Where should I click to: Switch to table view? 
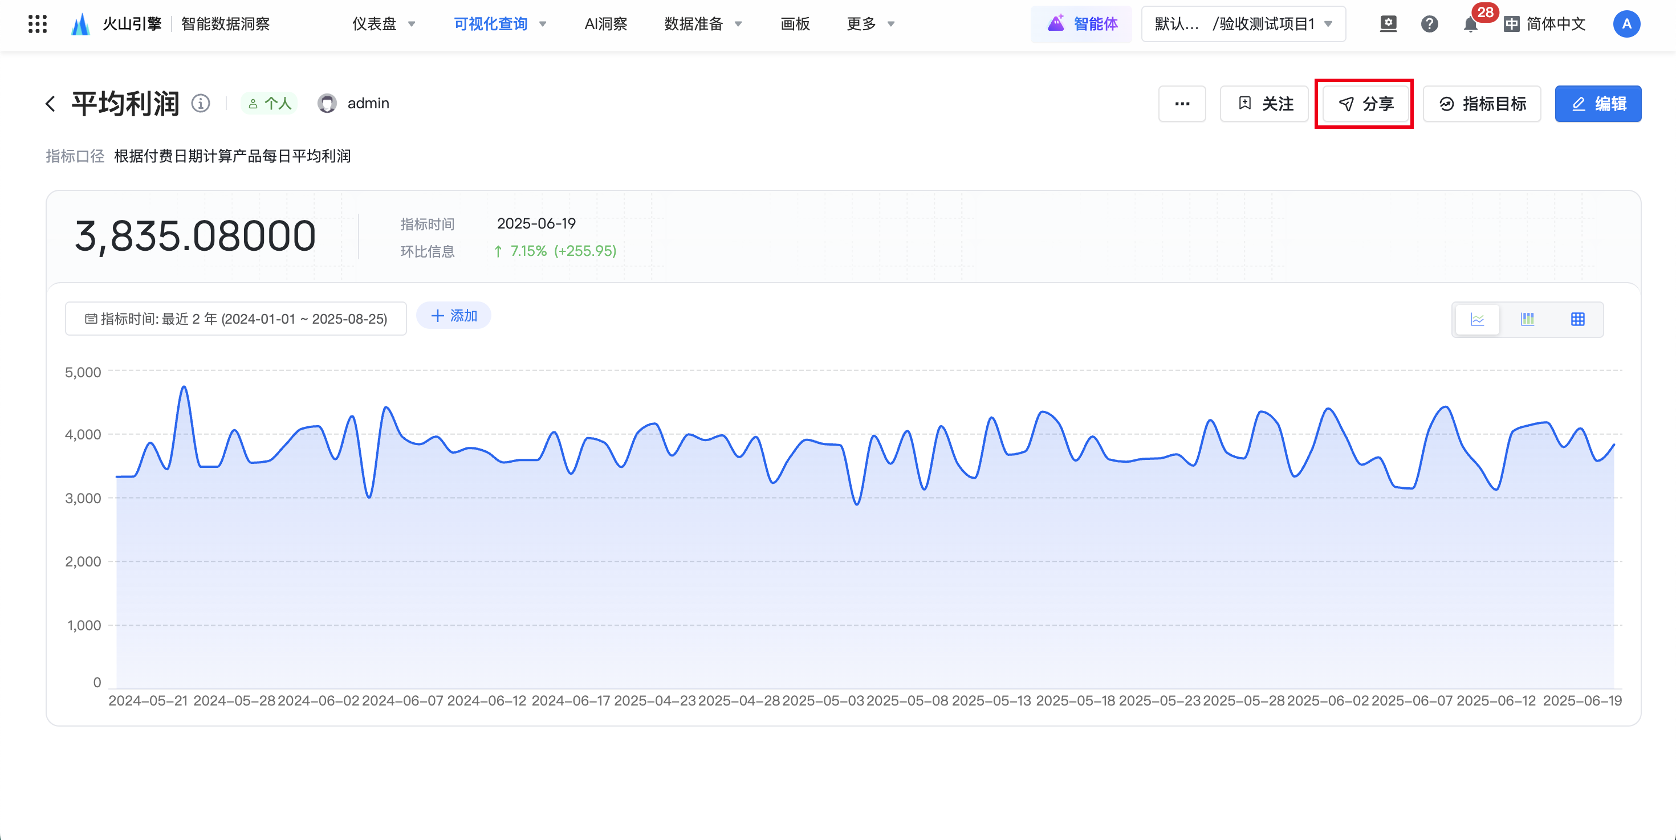(x=1577, y=319)
